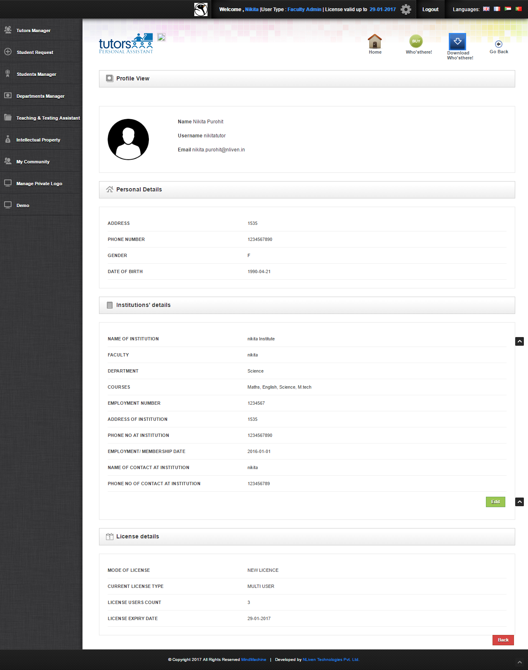
Task: Click the MULTI USER license type value
Action: [261, 586]
